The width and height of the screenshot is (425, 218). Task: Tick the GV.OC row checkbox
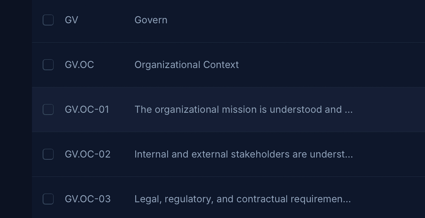48,65
